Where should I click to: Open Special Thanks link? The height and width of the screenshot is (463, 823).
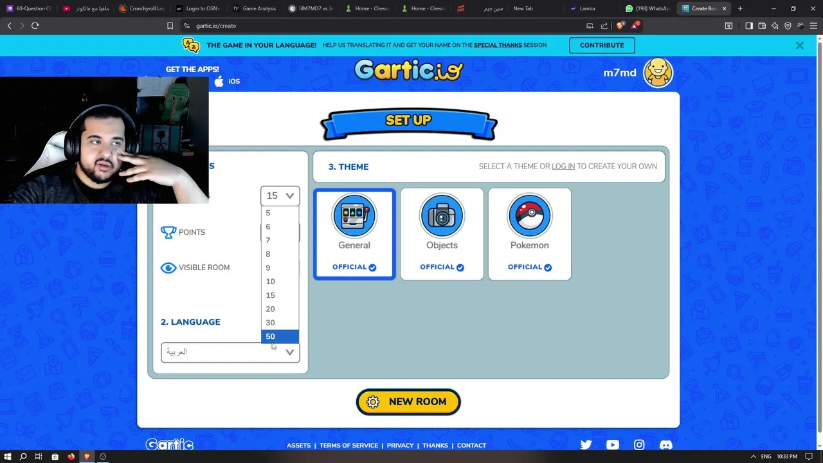pyautogui.click(x=498, y=45)
